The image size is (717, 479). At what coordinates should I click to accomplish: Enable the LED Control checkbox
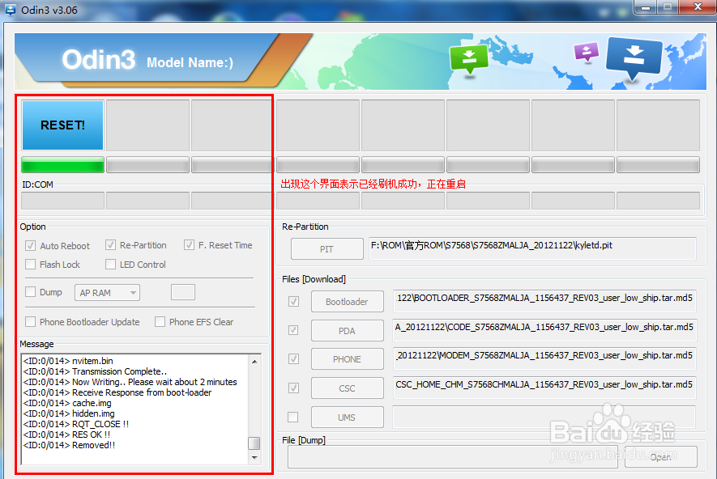[x=110, y=265]
